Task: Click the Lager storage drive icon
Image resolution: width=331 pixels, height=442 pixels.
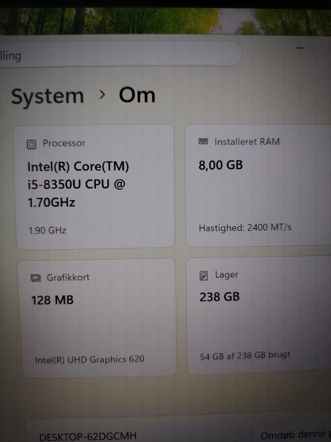Action: coord(204,276)
